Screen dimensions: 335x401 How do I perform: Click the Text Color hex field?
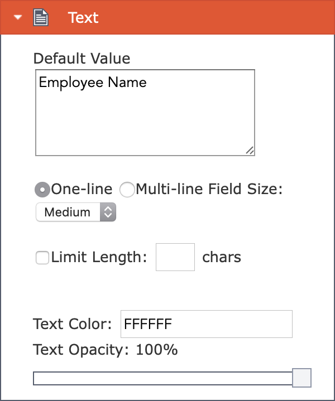pos(207,324)
